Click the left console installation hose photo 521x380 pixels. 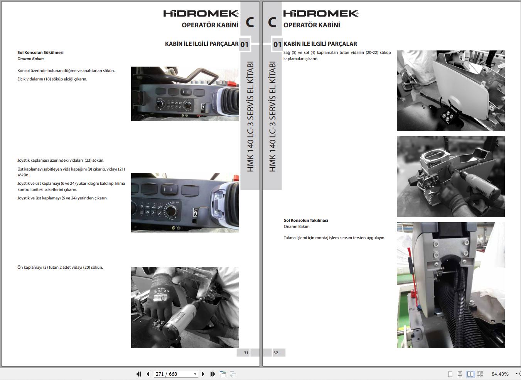450,285
